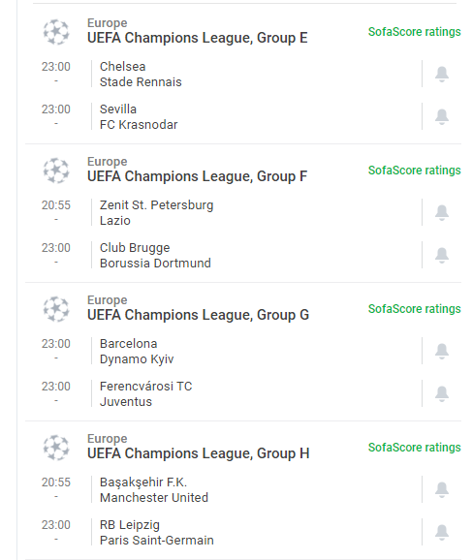
Task: Click the Champions League logo for Group E
Action: click(x=56, y=32)
